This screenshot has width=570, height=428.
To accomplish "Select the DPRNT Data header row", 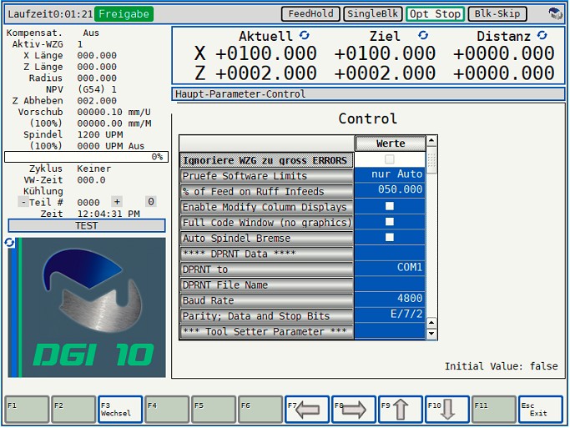I will tap(266, 254).
